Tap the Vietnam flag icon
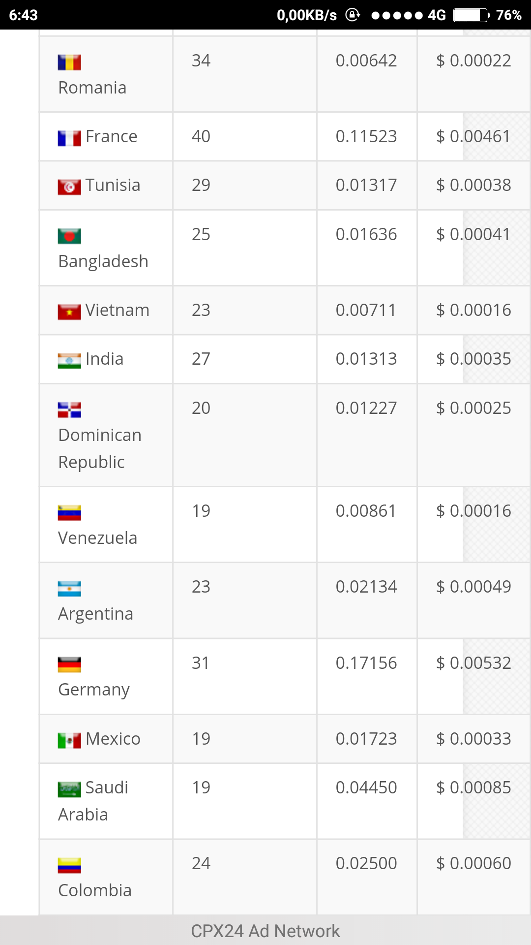The height and width of the screenshot is (945, 531). (69, 312)
